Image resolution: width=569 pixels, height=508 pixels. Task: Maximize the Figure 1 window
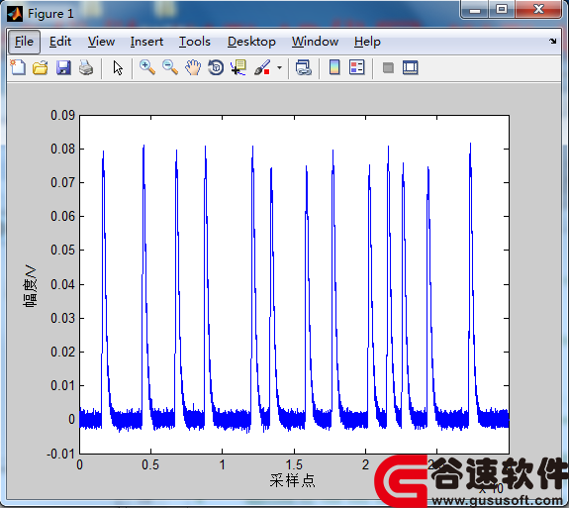(502, 9)
